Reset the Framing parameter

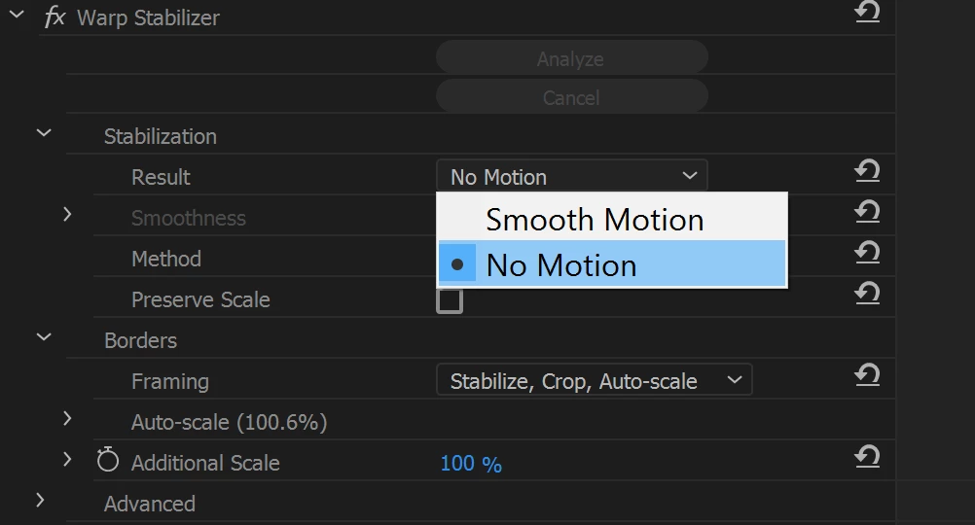(867, 374)
